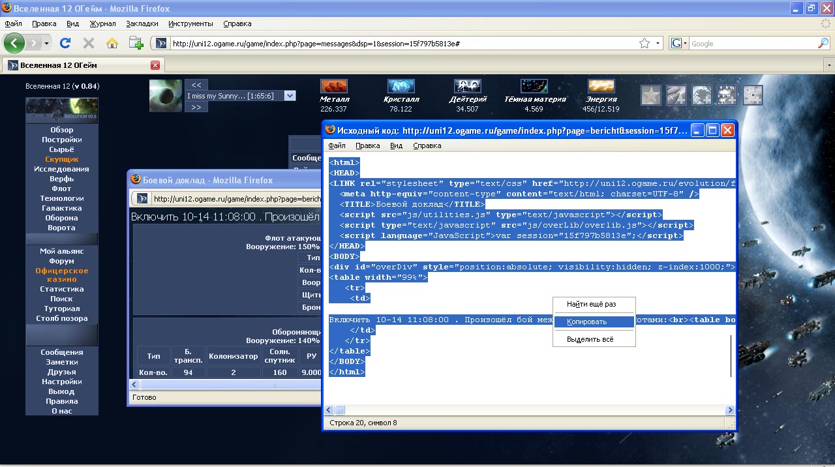This screenshot has height=467, width=835.
Task: Open the Закладки menu
Action: [142, 23]
